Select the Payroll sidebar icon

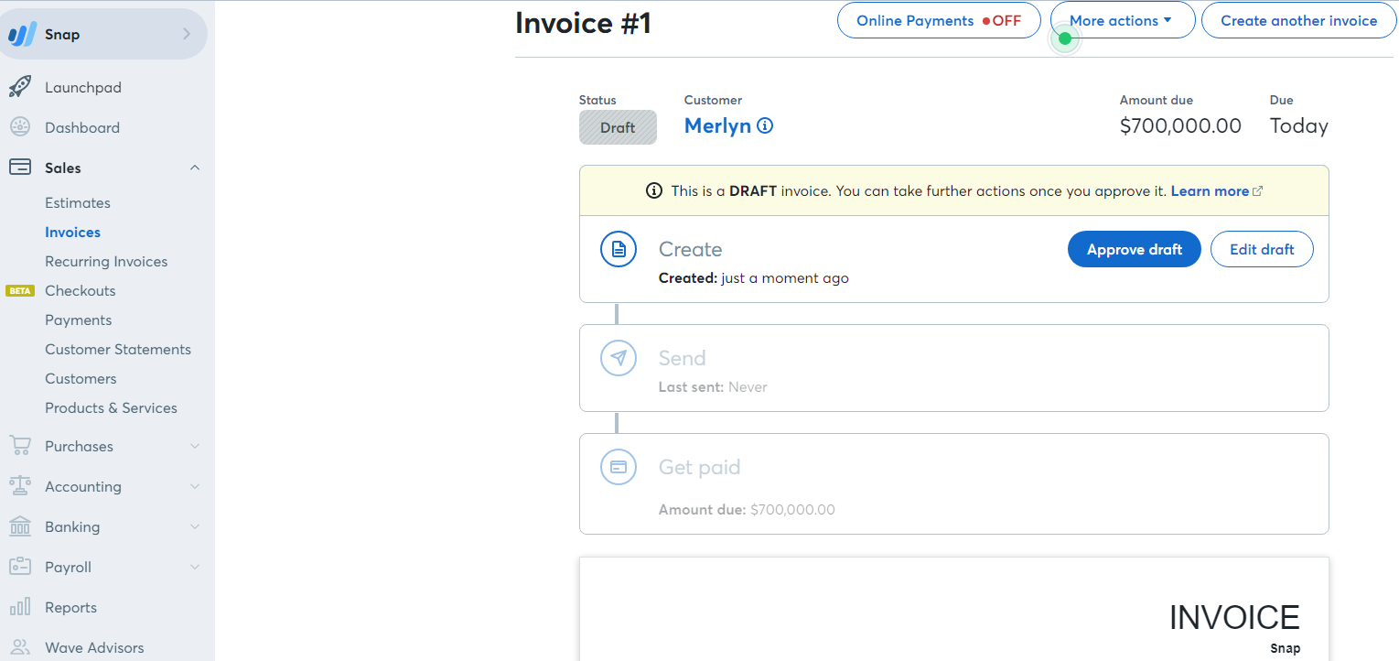click(20, 567)
